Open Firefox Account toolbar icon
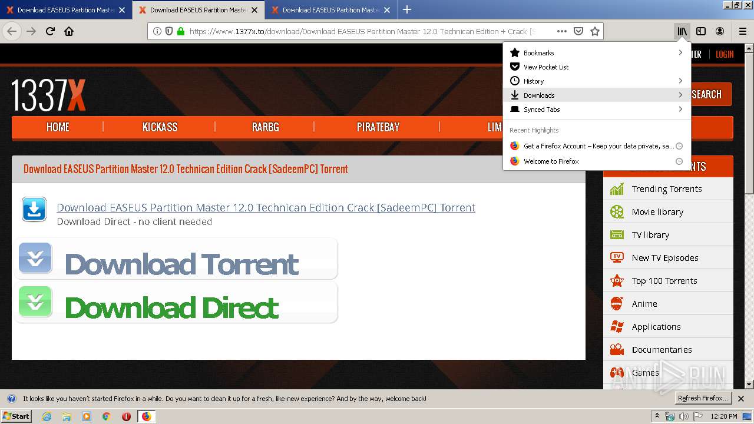The height and width of the screenshot is (424, 754). coord(720,31)
